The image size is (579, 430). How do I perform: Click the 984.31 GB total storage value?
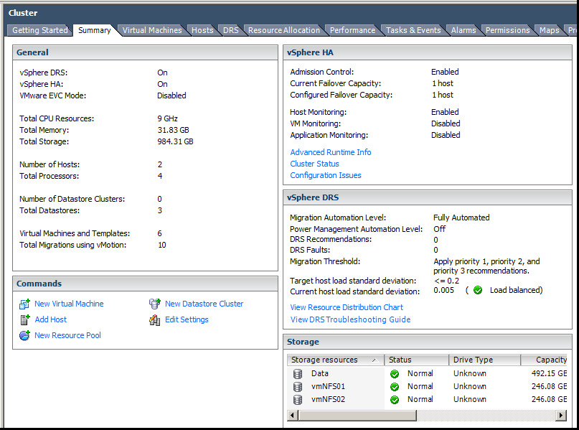175,141
